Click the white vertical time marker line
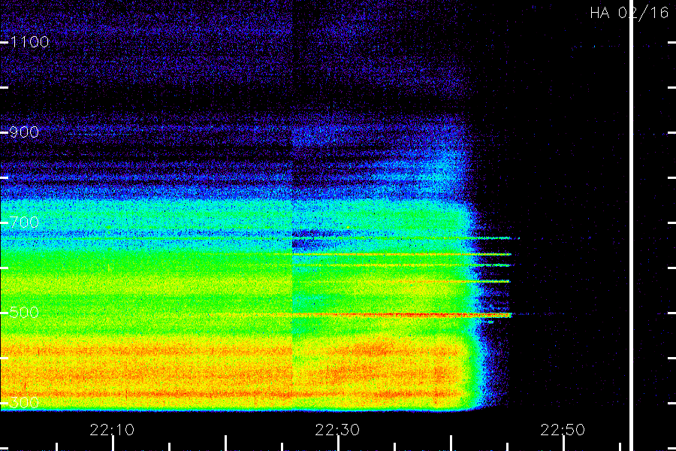The image size is (676, 451). click(631, 225)
